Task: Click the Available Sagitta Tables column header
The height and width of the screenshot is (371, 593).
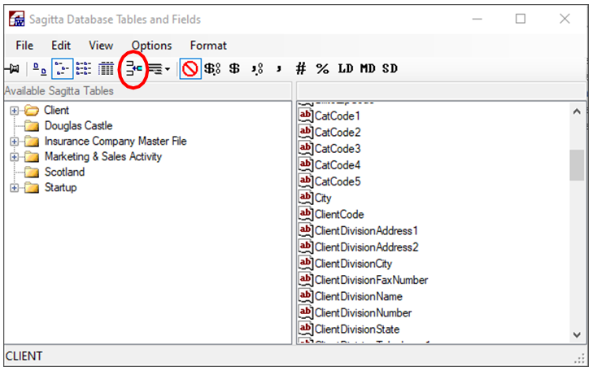Action: click(x=147, y=91)
